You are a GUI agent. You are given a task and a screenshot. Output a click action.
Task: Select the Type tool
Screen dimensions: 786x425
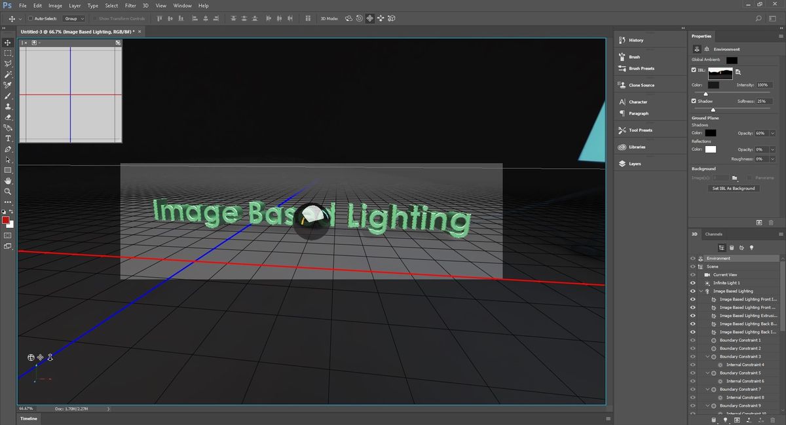[8, 138]
